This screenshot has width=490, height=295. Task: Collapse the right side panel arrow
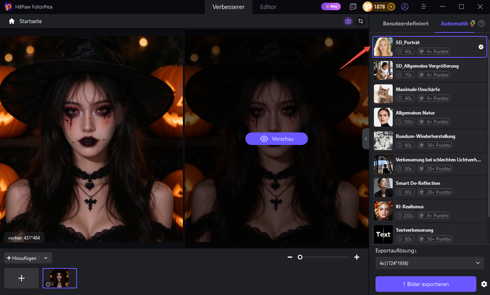[x=365, y=138]
